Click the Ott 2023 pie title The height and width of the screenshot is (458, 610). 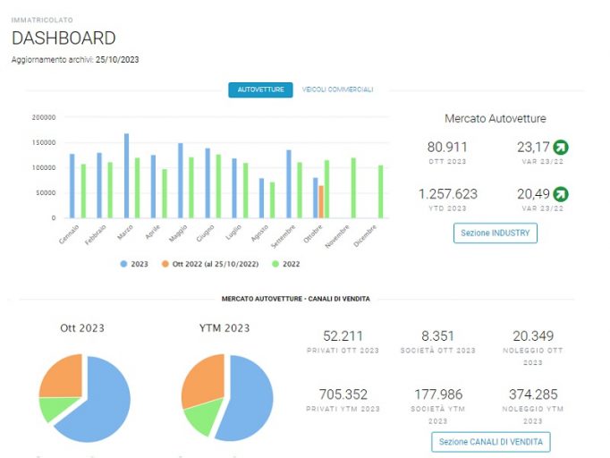pos(82,328)
